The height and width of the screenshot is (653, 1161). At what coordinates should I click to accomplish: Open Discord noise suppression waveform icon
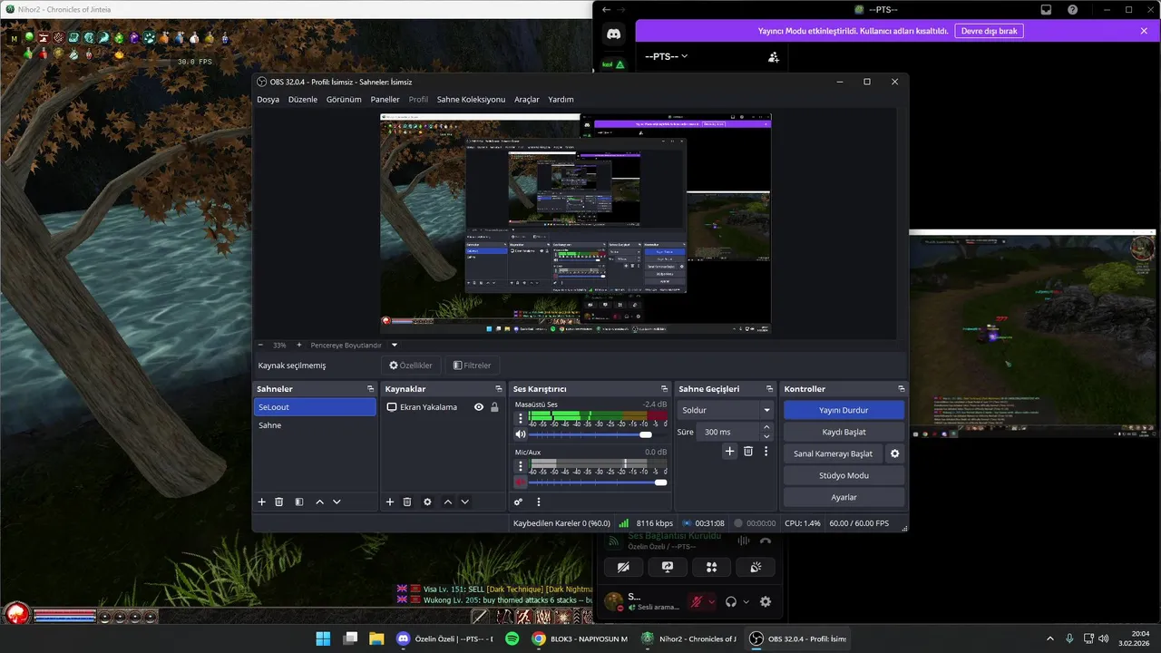[744, 541]
